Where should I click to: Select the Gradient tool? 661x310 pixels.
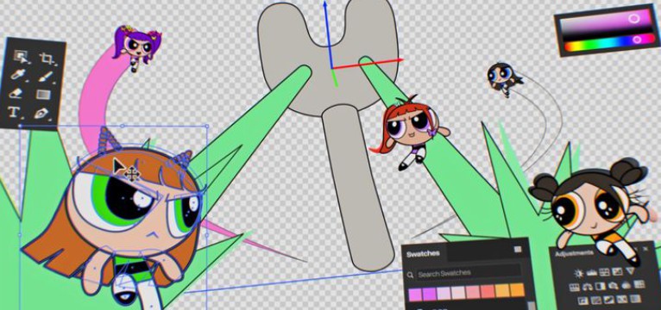click(43, 95)
